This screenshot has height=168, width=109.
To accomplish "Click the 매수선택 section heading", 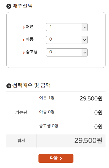I will 22,6.
